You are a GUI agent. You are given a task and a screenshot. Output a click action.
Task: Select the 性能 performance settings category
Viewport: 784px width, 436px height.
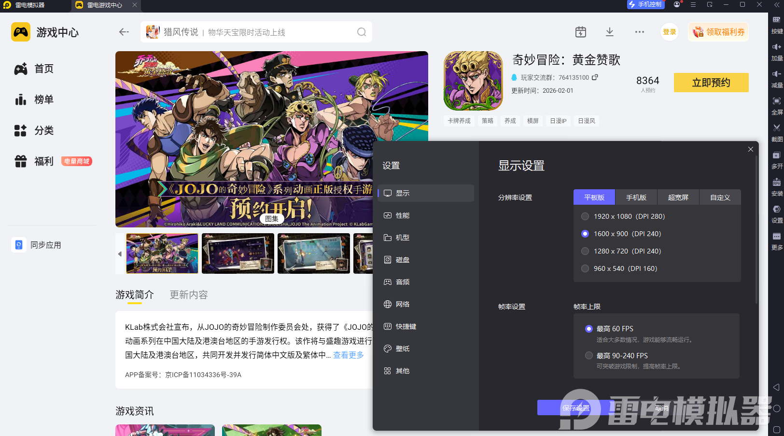pyautogui.click(x=403, y=215)
